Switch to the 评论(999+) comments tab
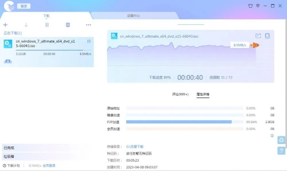The image size is (287, 171). (x=180, y=94)
